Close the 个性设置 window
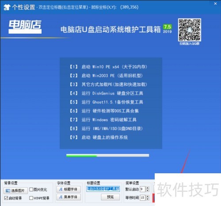This screenshot has height=206, width=221. coord(215,4)
